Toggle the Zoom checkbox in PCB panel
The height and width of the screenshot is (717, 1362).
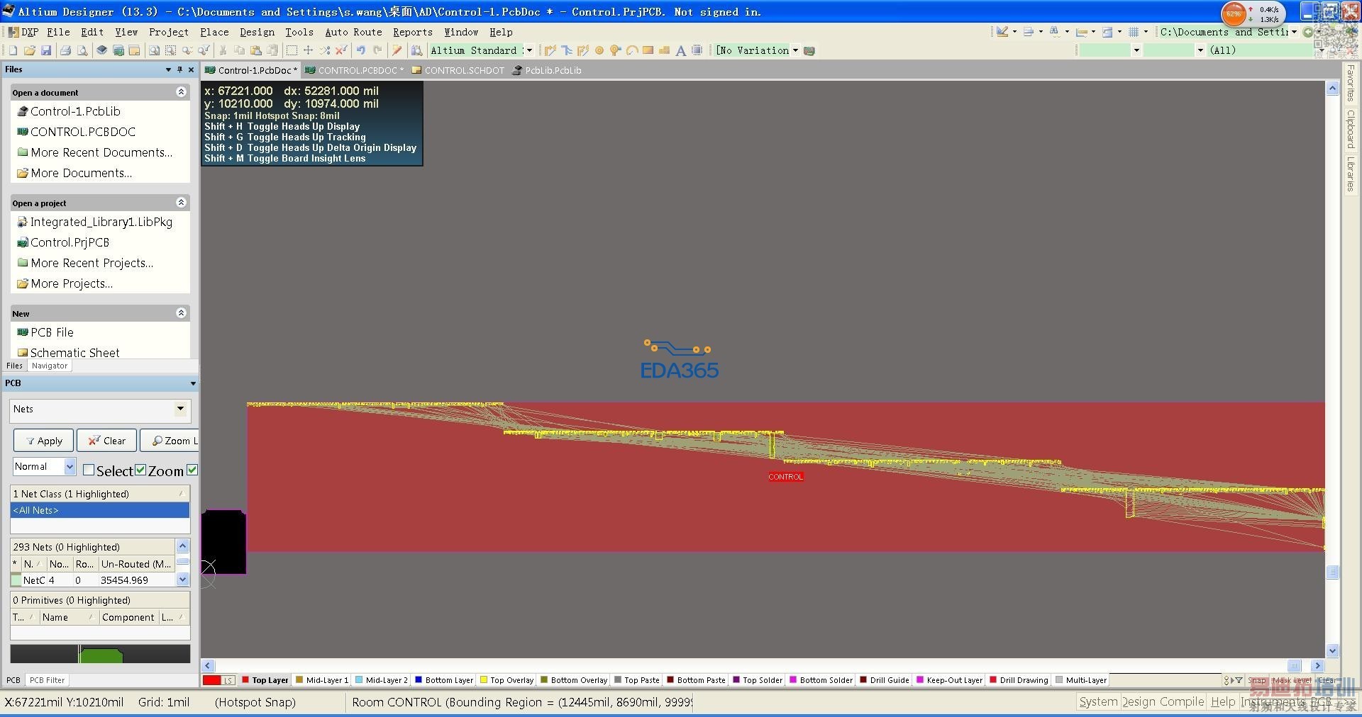click(140, 470)
